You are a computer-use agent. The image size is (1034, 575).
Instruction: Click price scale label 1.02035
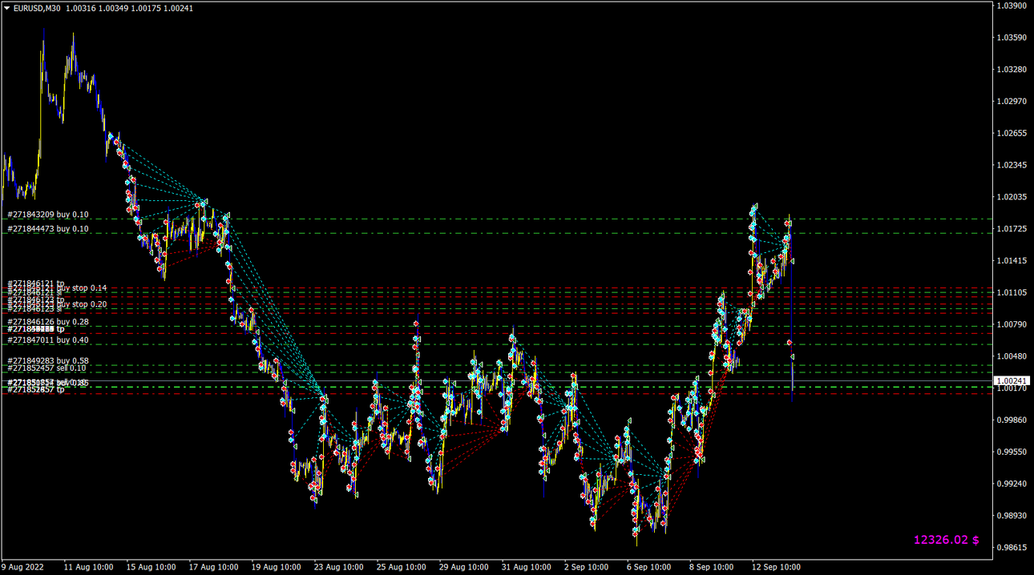click(x=1010, y=197)
